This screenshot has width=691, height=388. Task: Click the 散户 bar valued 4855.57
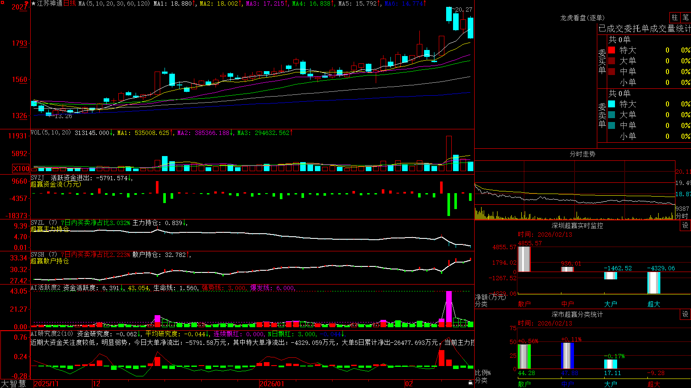click(524, 259)
